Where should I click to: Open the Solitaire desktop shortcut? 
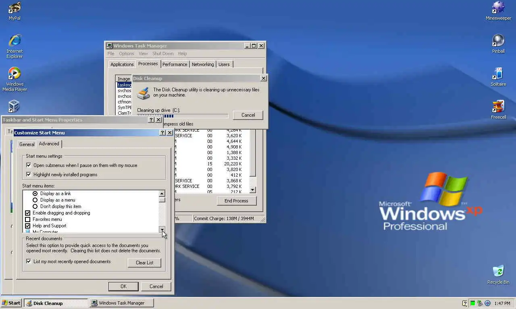coord(498,77)
